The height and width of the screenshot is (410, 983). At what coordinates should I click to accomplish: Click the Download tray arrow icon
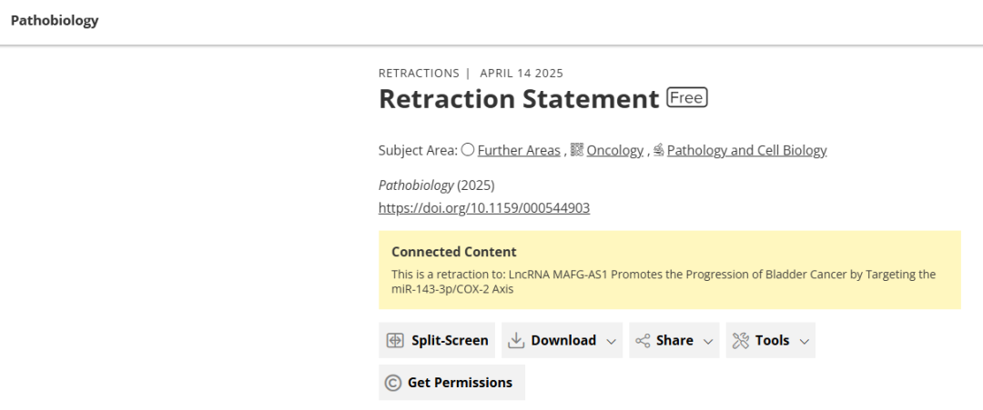[x=516, y=341]
